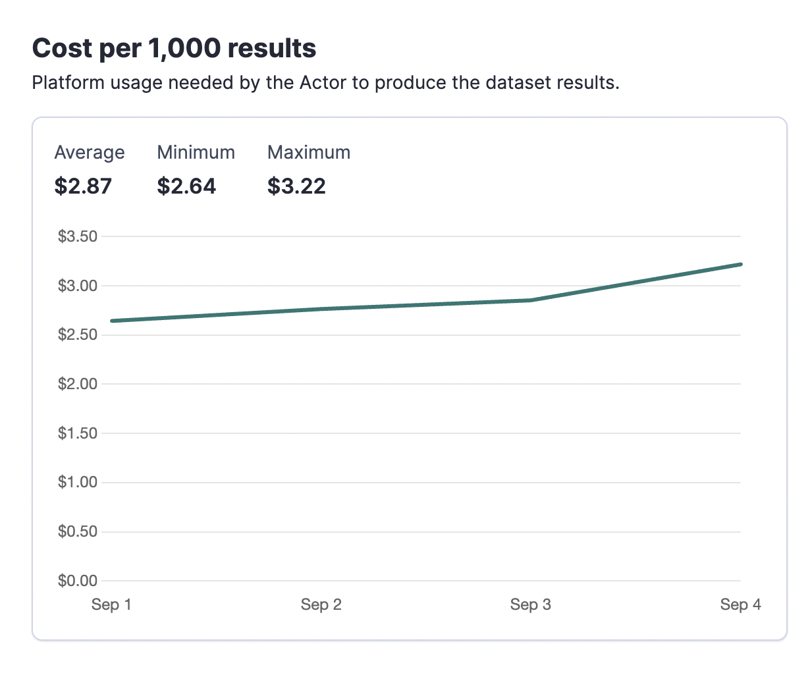Select the Sep 1 axis label
Screen dimensions: 810x673
pyautogui.click(x=111, y=604)
